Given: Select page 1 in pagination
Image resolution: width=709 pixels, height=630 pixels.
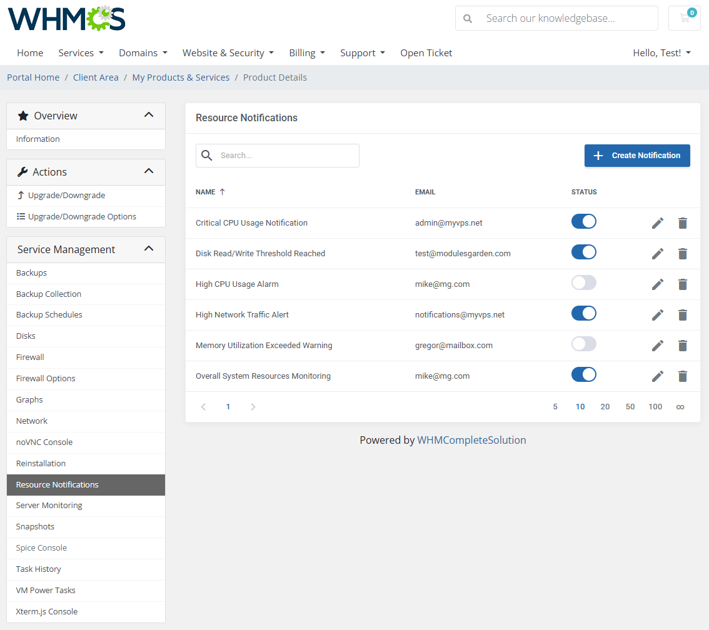Looking at the screenshot, I should (x=228, y=407).
